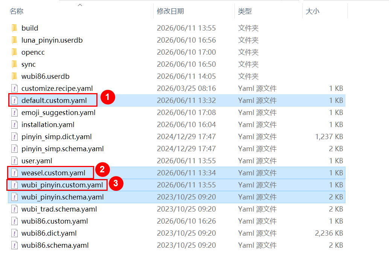391x273 pixels.
Task: Click the sync folder icon
Action: (14, 64)
